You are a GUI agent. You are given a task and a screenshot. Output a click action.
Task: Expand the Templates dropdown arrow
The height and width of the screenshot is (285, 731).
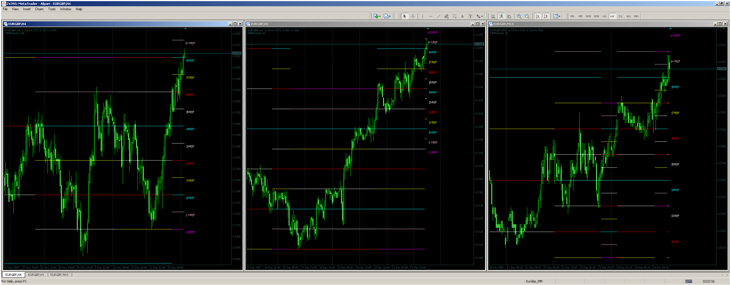(560, 16)
